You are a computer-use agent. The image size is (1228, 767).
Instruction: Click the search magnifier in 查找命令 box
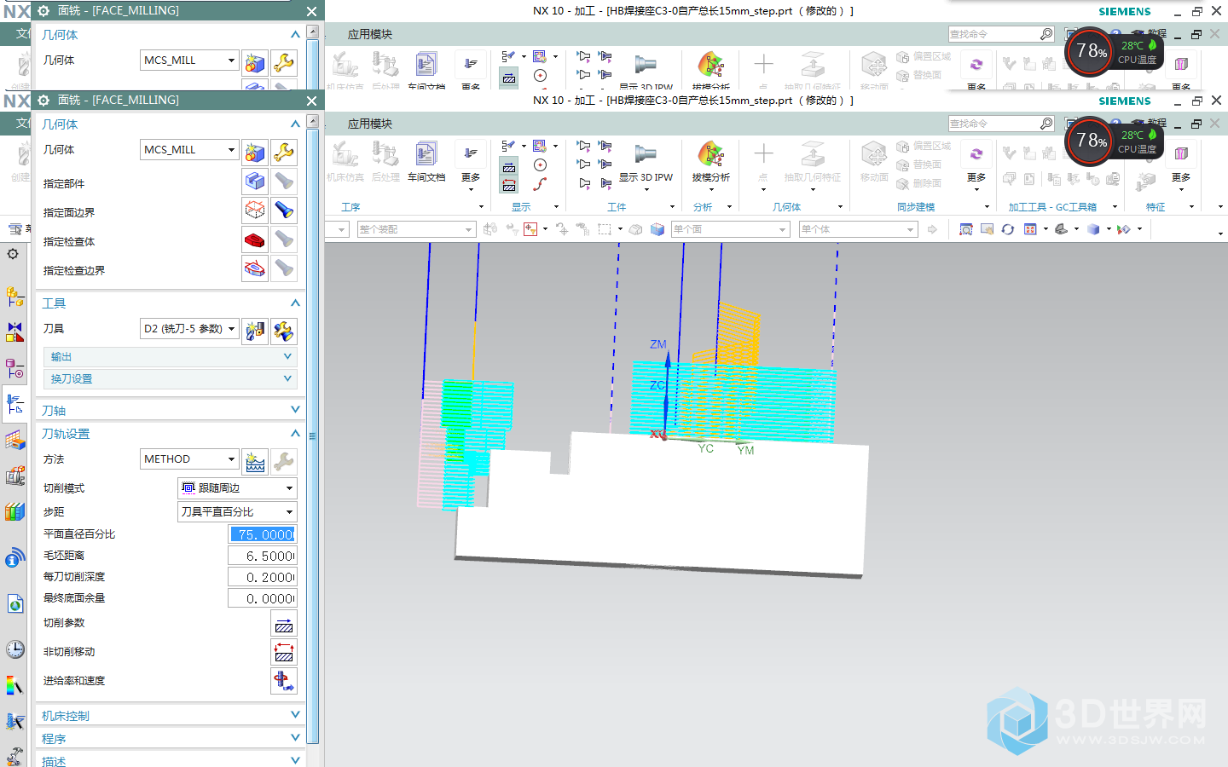click(x=1046, y=124)
